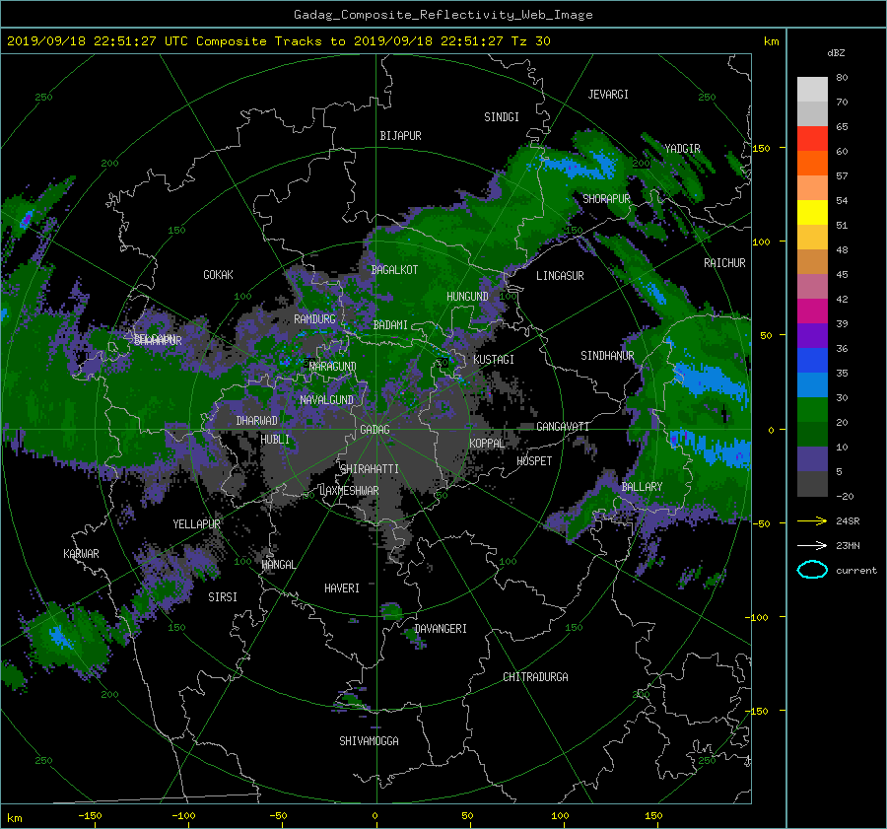
Task: Select the topmost light gray 70-80 dBZ swatch
Action: coord(812,90)
